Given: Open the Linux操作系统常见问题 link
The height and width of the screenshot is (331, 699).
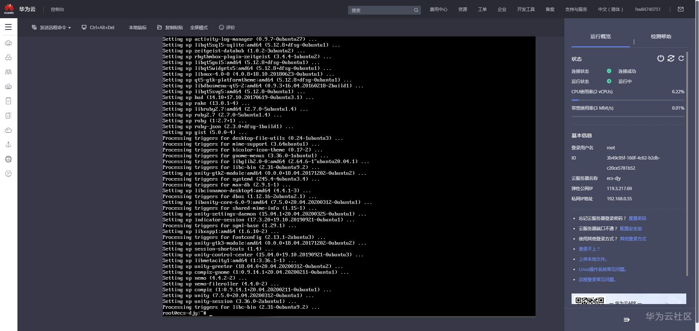Looking at the screenshot, I should click(603, 269).
